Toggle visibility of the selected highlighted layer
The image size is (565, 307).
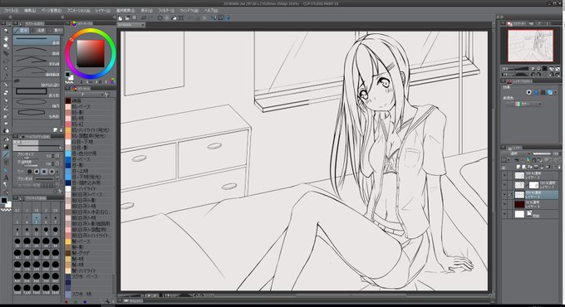coord(504,195)
